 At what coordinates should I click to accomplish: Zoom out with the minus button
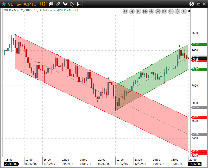158,11
